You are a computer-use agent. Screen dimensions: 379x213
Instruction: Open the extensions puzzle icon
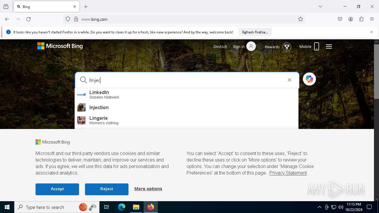[361, 19]
